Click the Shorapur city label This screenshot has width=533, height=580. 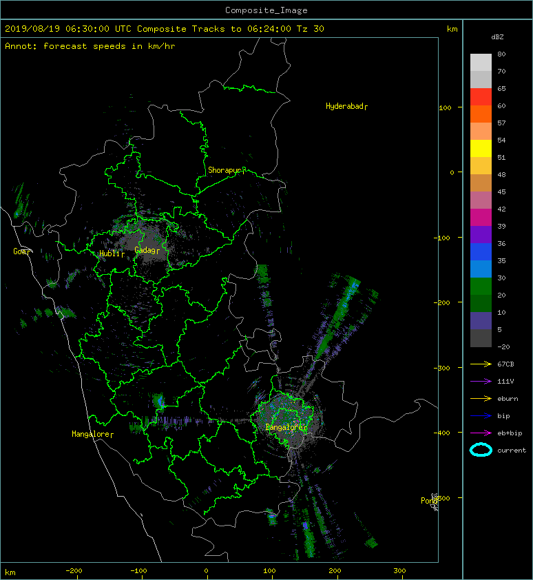pyautogui.click(x=227, y=171)
